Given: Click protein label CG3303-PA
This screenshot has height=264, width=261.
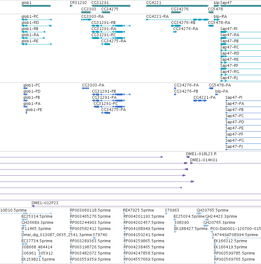Looking at the screenshot, I should click(x=93, y=85).
